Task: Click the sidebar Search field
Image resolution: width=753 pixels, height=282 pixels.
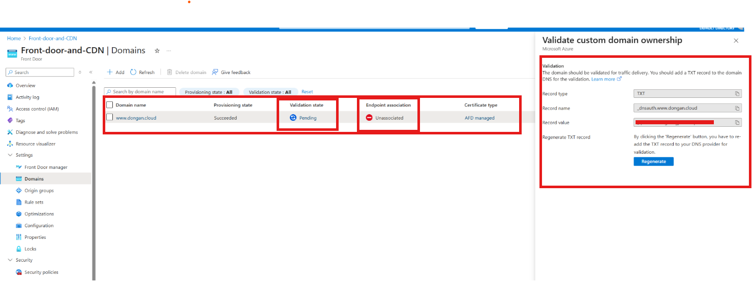Action: click(x=40, y=73)
